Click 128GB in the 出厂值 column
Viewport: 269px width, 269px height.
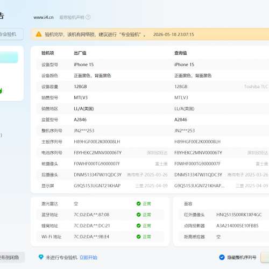click(x=80, y=87)
